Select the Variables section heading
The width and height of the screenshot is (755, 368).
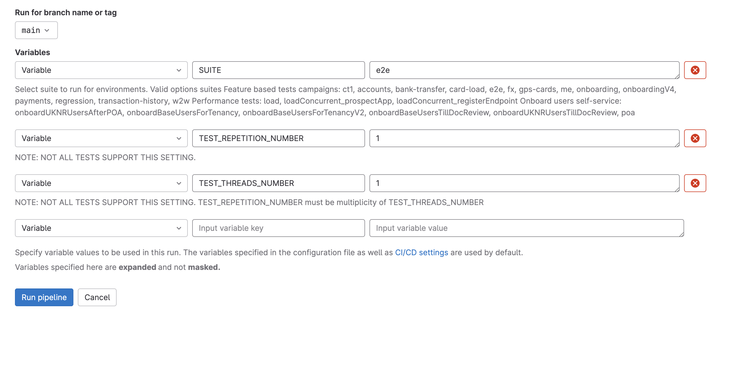(x=32, y=52)
